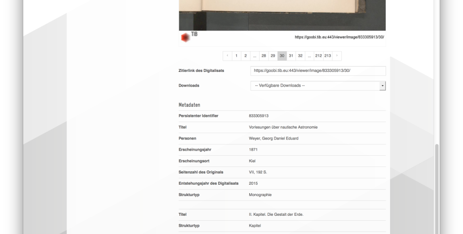
Task: Click Erscheinungsjahr value 1871
Action: (253, 150)
